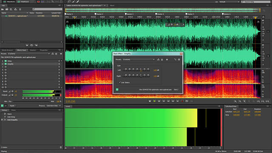The height and width of the screenshot is (153, 272).
Task: Open Process Selection Only dropdown
Action: click(54, 106)
